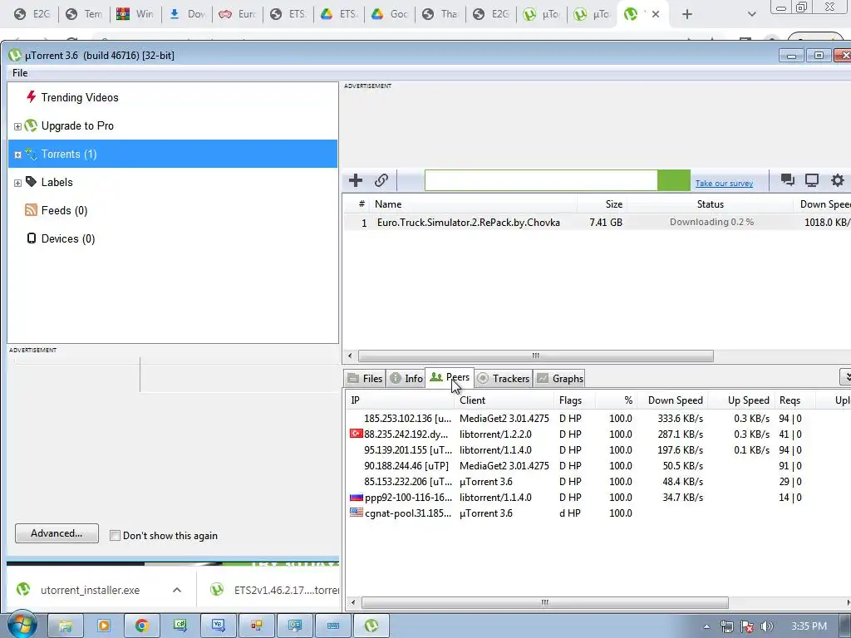The width and height of the screenshot is (851, 638).
Task: Open new browser tab with plus button
Action: [x=687, y=14]
